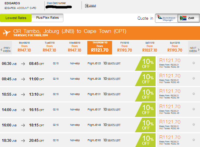
Task: Select the 18:30 flight JE165 radio button
Action: (x=194, y=140)
